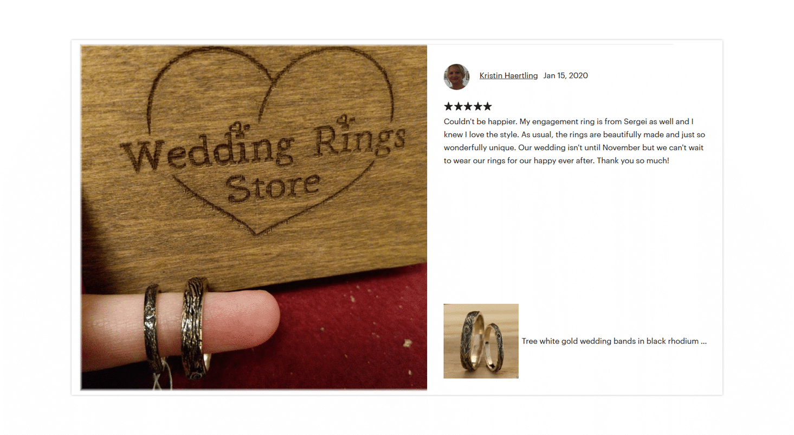Image resolution: width=794 pixels, height=435 pixels.
Task: Open the Kristin Haertling reviewer link
Action: 508,75
